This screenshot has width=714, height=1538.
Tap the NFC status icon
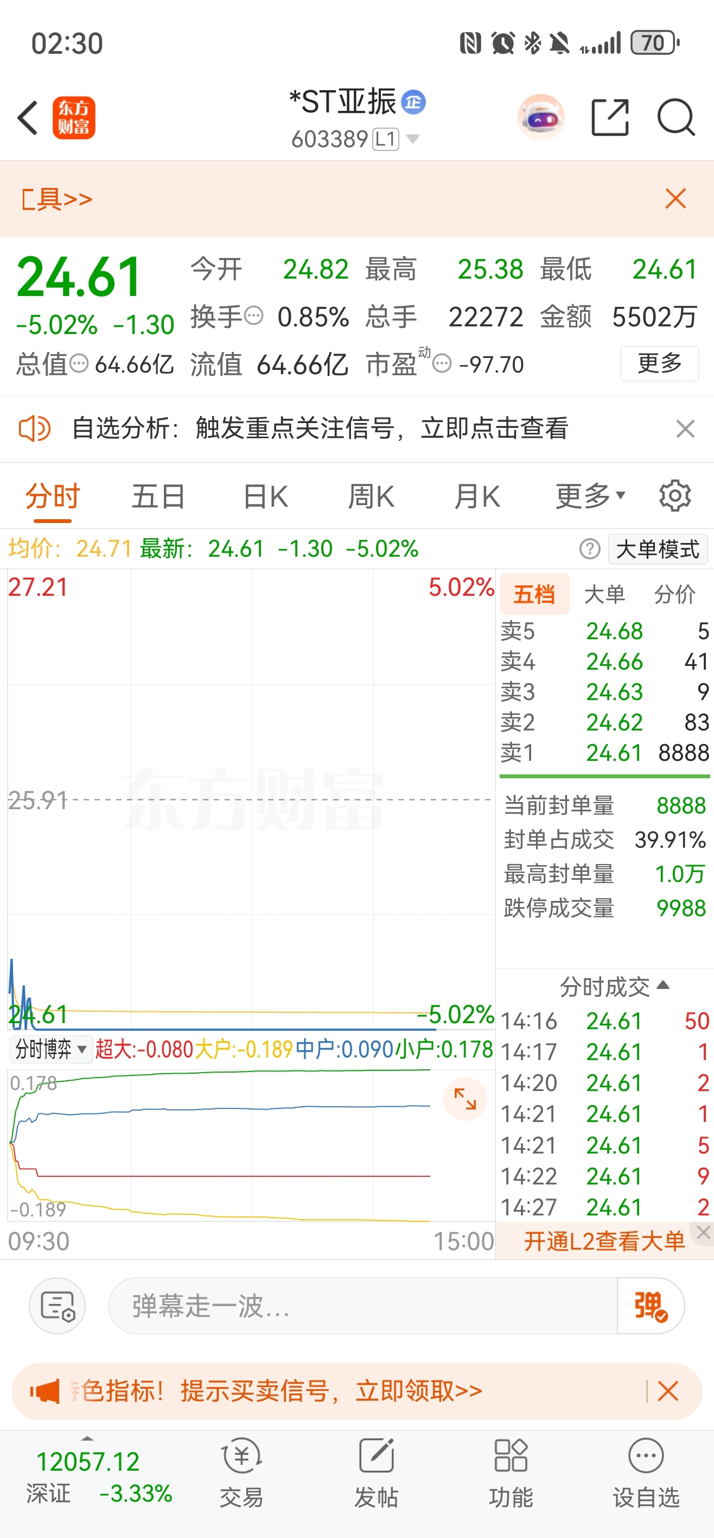470,43
